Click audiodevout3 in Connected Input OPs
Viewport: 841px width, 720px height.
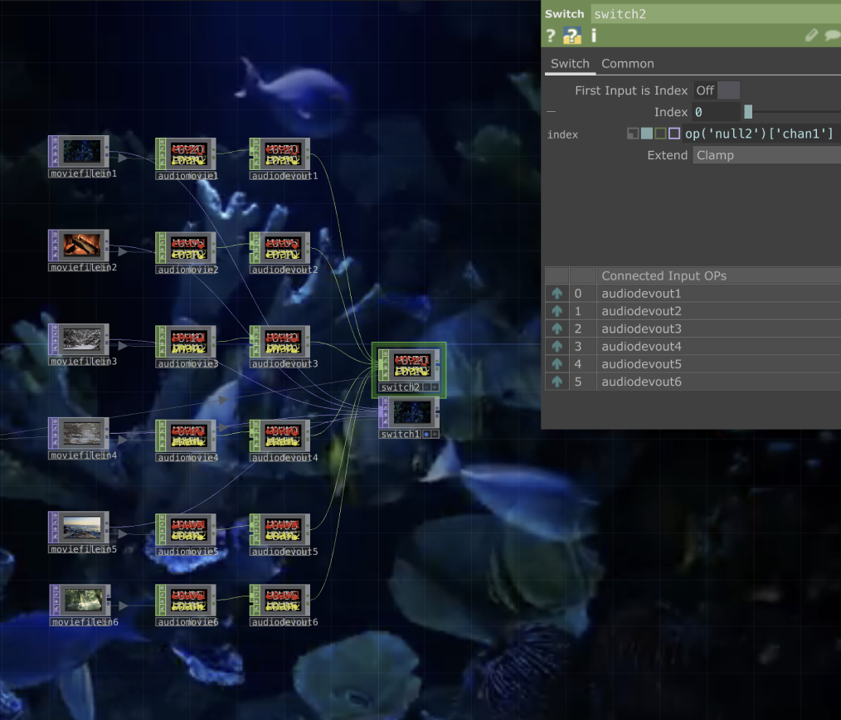pos(641,329)
